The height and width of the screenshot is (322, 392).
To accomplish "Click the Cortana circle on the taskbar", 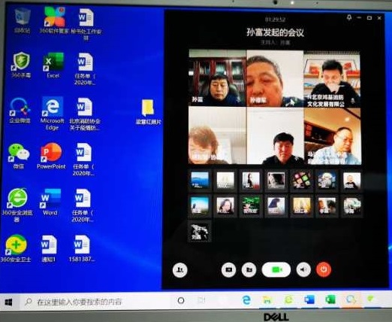I will tap(181, 300).
